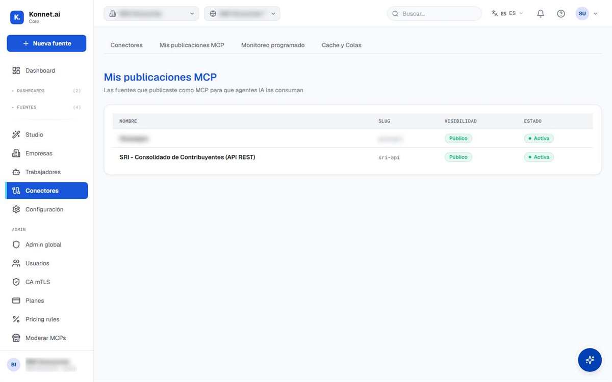
Task: Click the Empresas building icon
Action: tap(16, 153)
